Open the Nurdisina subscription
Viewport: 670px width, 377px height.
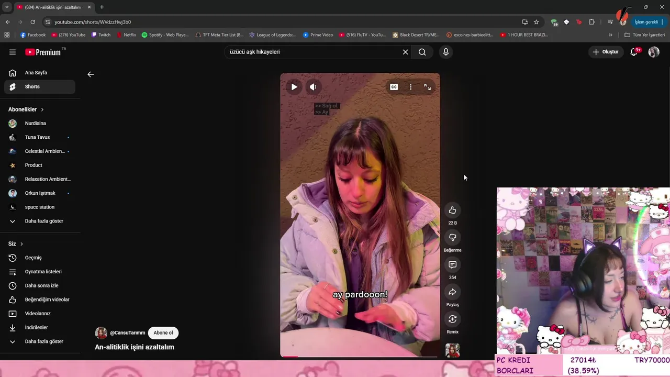coord(40,123)
